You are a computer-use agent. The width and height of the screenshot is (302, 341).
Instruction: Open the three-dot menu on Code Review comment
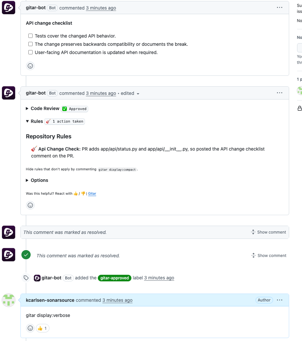(279, 93)
